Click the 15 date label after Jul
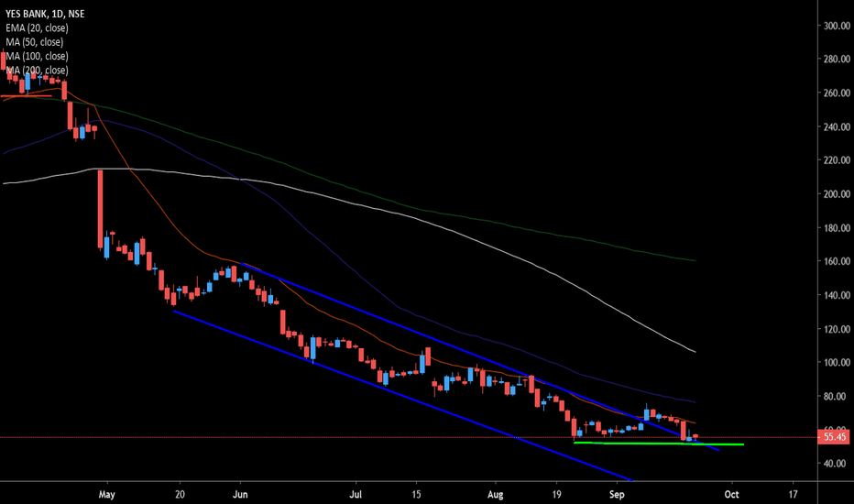 [x=416, y=495]
